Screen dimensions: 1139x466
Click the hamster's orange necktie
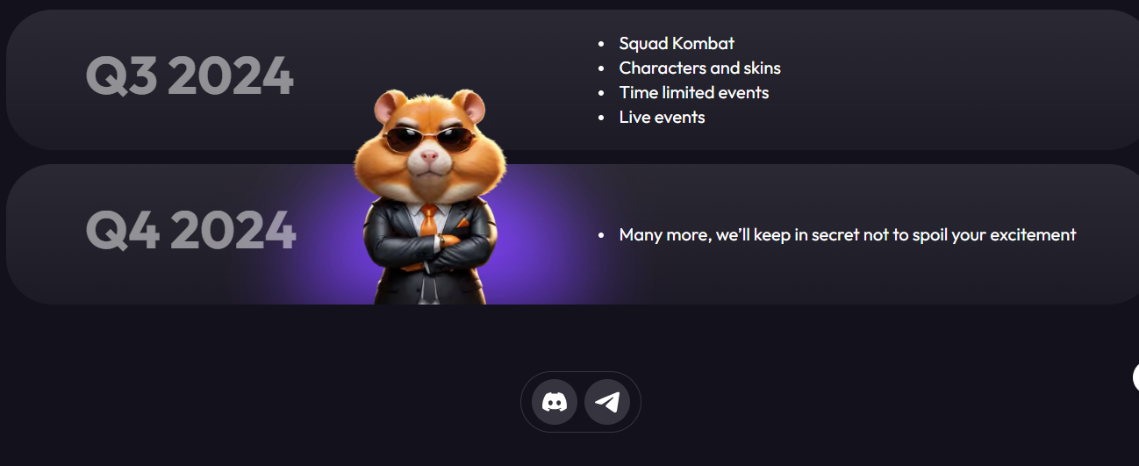(x=427, y=220)
